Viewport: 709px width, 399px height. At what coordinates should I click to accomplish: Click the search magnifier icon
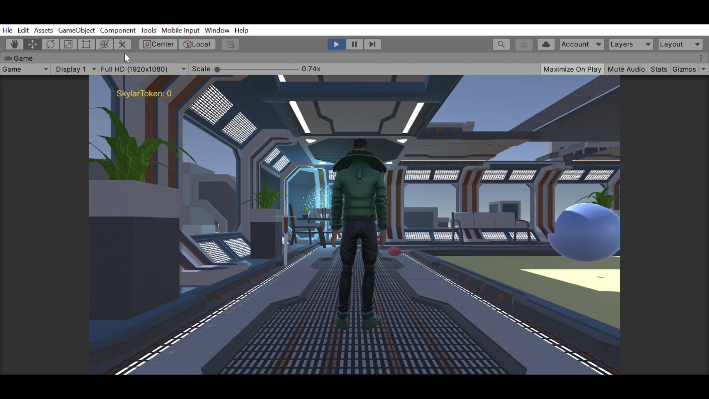pos(501,44)
